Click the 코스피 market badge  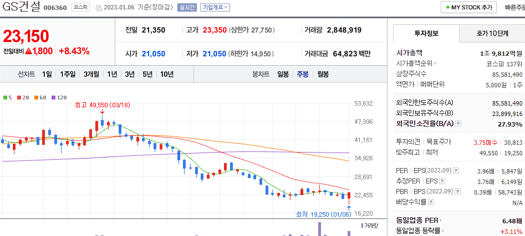81,7
